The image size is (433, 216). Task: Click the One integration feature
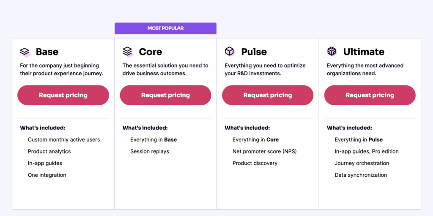[x=47, y=175]
